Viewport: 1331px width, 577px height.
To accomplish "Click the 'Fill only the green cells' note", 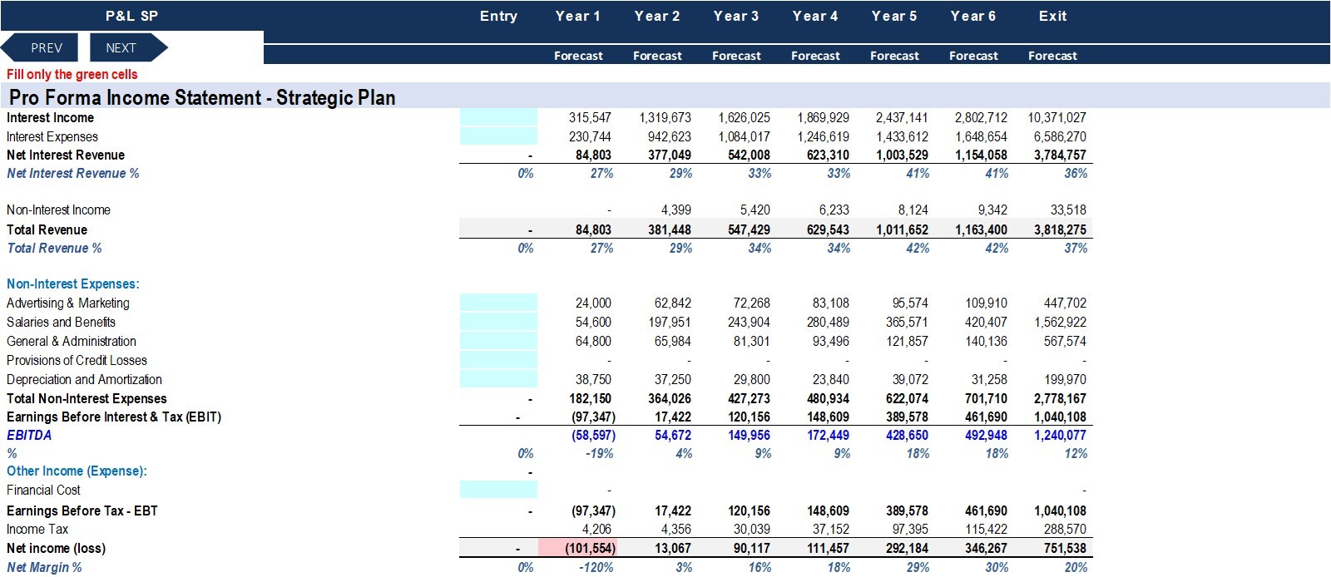I will [x=72, y=74].
